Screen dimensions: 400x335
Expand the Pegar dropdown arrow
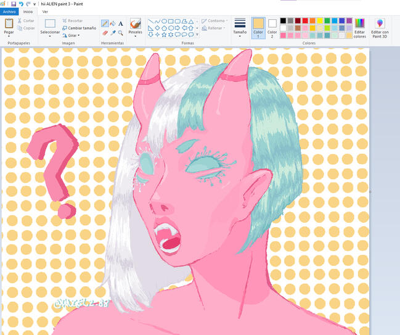(x=9, y=37)
